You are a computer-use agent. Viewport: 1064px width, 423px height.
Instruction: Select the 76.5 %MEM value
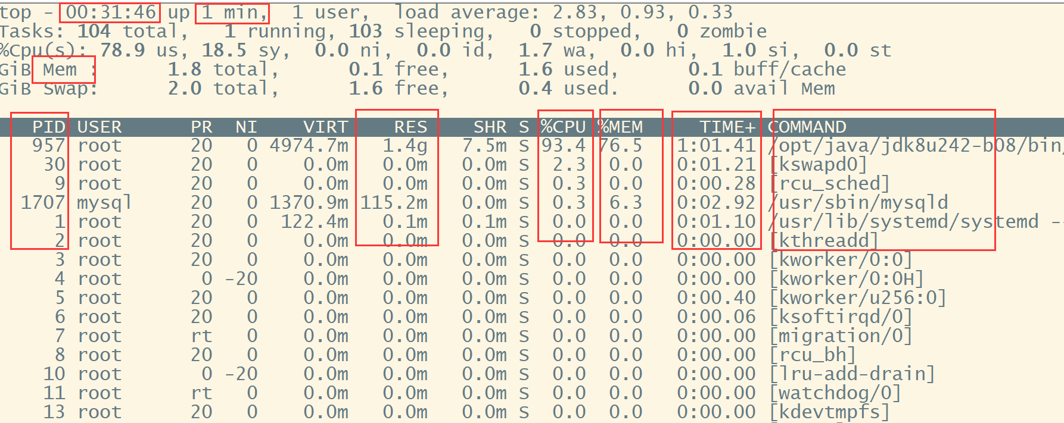(x=620, y=145)
